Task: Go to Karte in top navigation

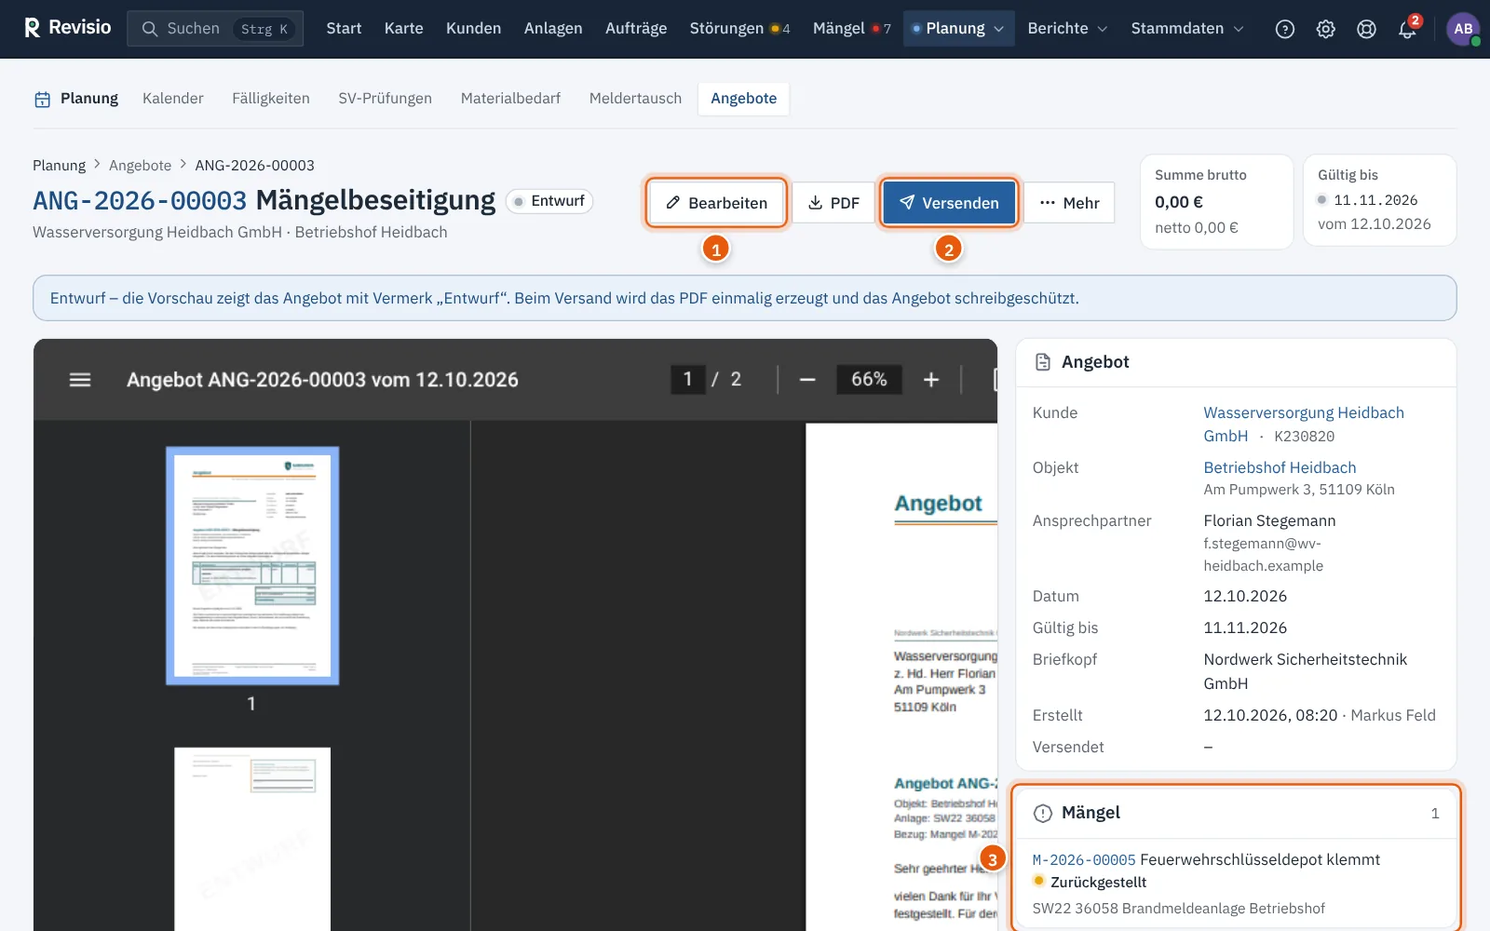Action: pyautogui.click(x=403, y=29)
